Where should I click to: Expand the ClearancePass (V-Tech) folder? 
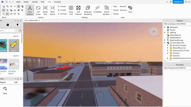coord(167,51)
